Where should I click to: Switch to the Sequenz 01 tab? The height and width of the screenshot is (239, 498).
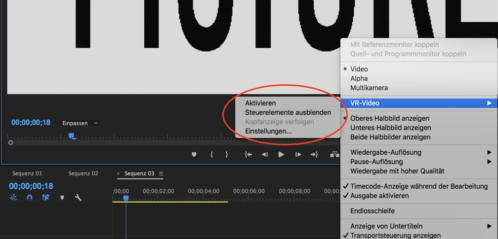[x=27, y=173]
